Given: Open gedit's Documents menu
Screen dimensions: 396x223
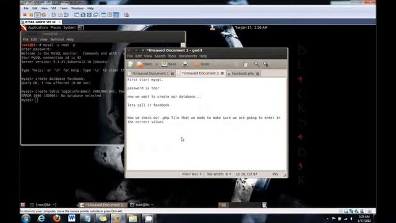Looking at the screenshot, I should pyautogui.click(x=187, y=56).
